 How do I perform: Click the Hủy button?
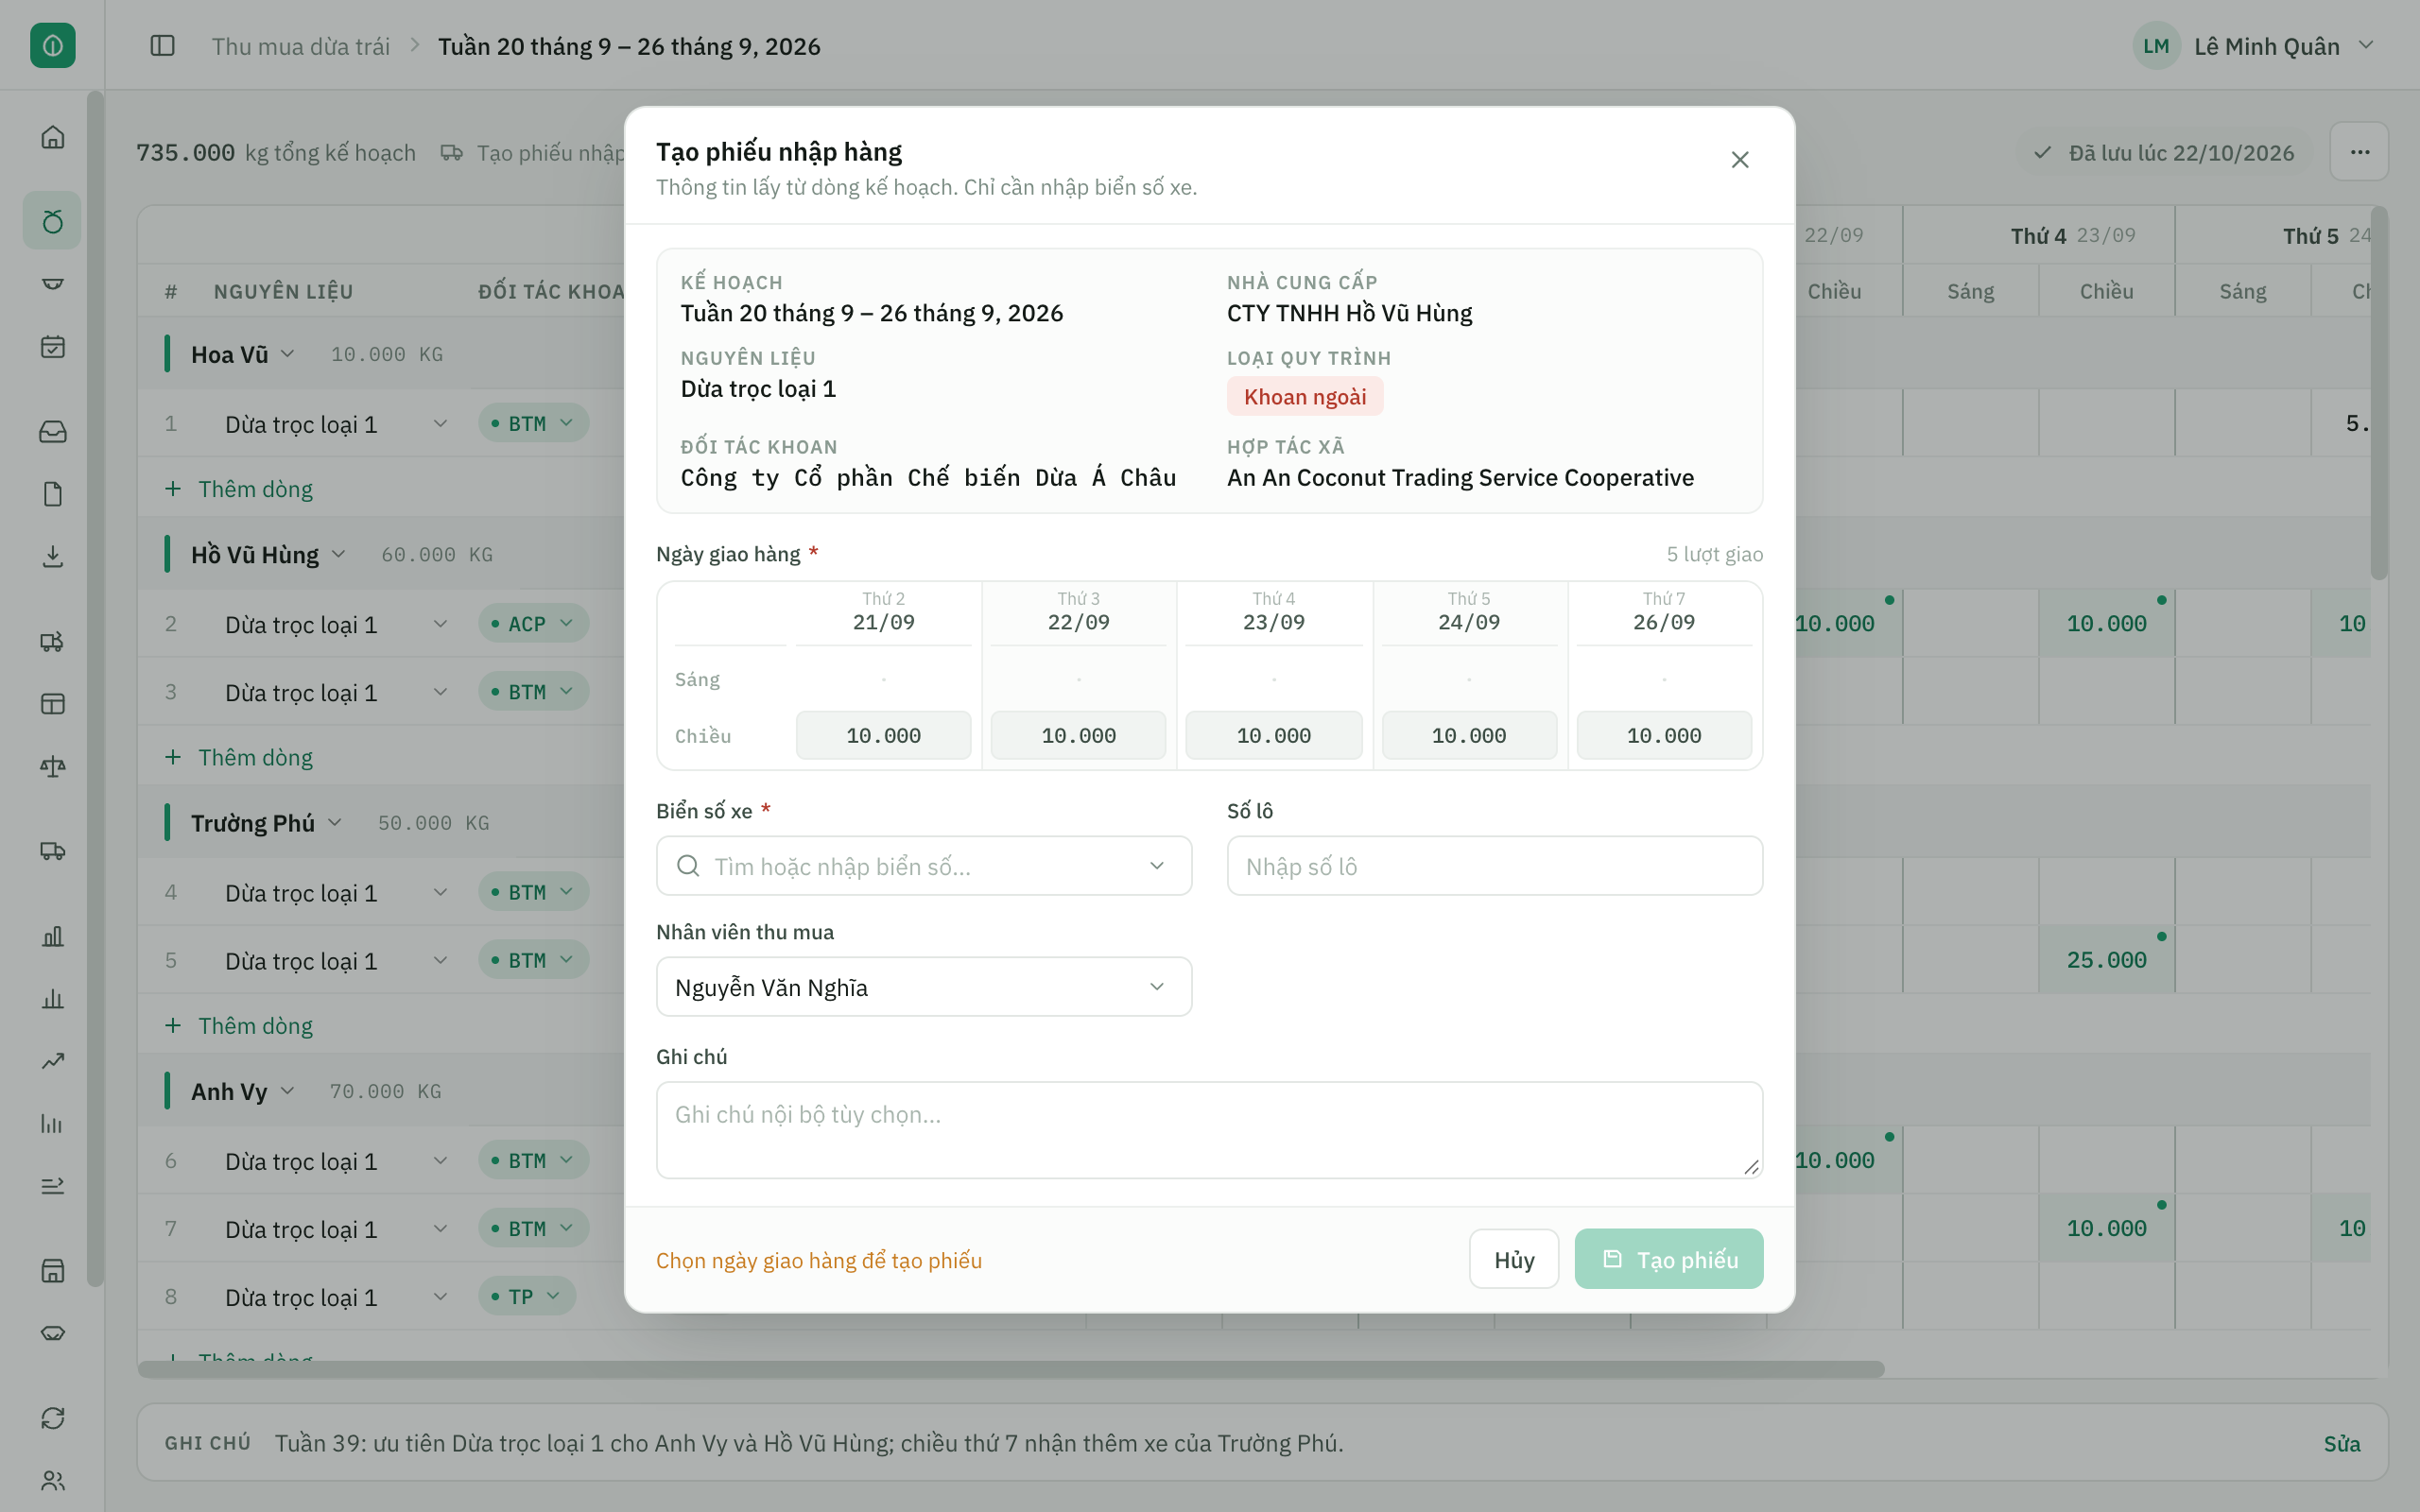pos(1514,1259)
